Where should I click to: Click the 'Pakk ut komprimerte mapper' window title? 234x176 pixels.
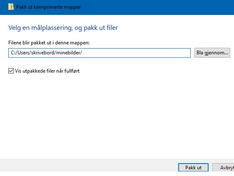click(48, 7)
